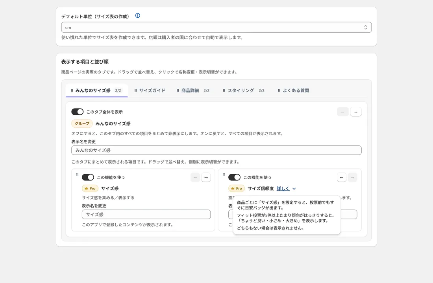Click drag handle on よくある質問 tab
Screen dimensions: 433x283
coord(279,90)
